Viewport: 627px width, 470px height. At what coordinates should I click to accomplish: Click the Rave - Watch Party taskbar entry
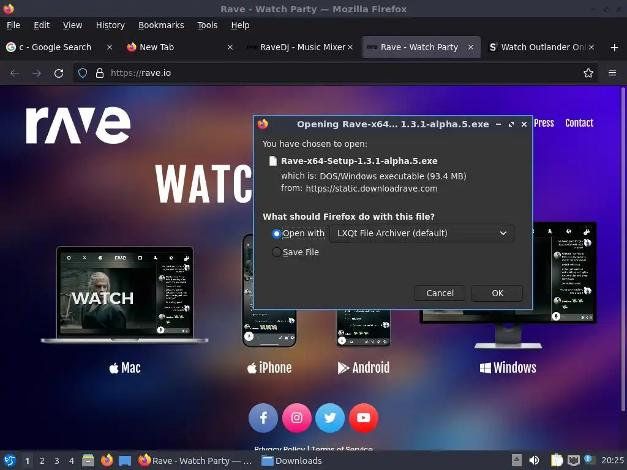tap(195, 461)
